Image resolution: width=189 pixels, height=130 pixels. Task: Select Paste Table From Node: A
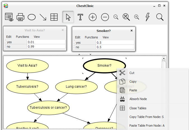click(x=147, y=126)
